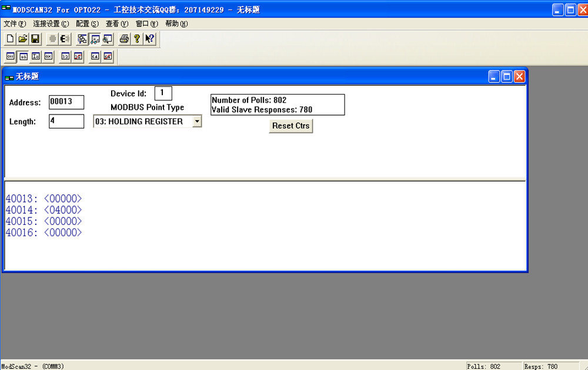Viewport: 588px width, 370px height.
Task: Select the binary display format icon
Action: pyautogui.click(x=10, y=56)
